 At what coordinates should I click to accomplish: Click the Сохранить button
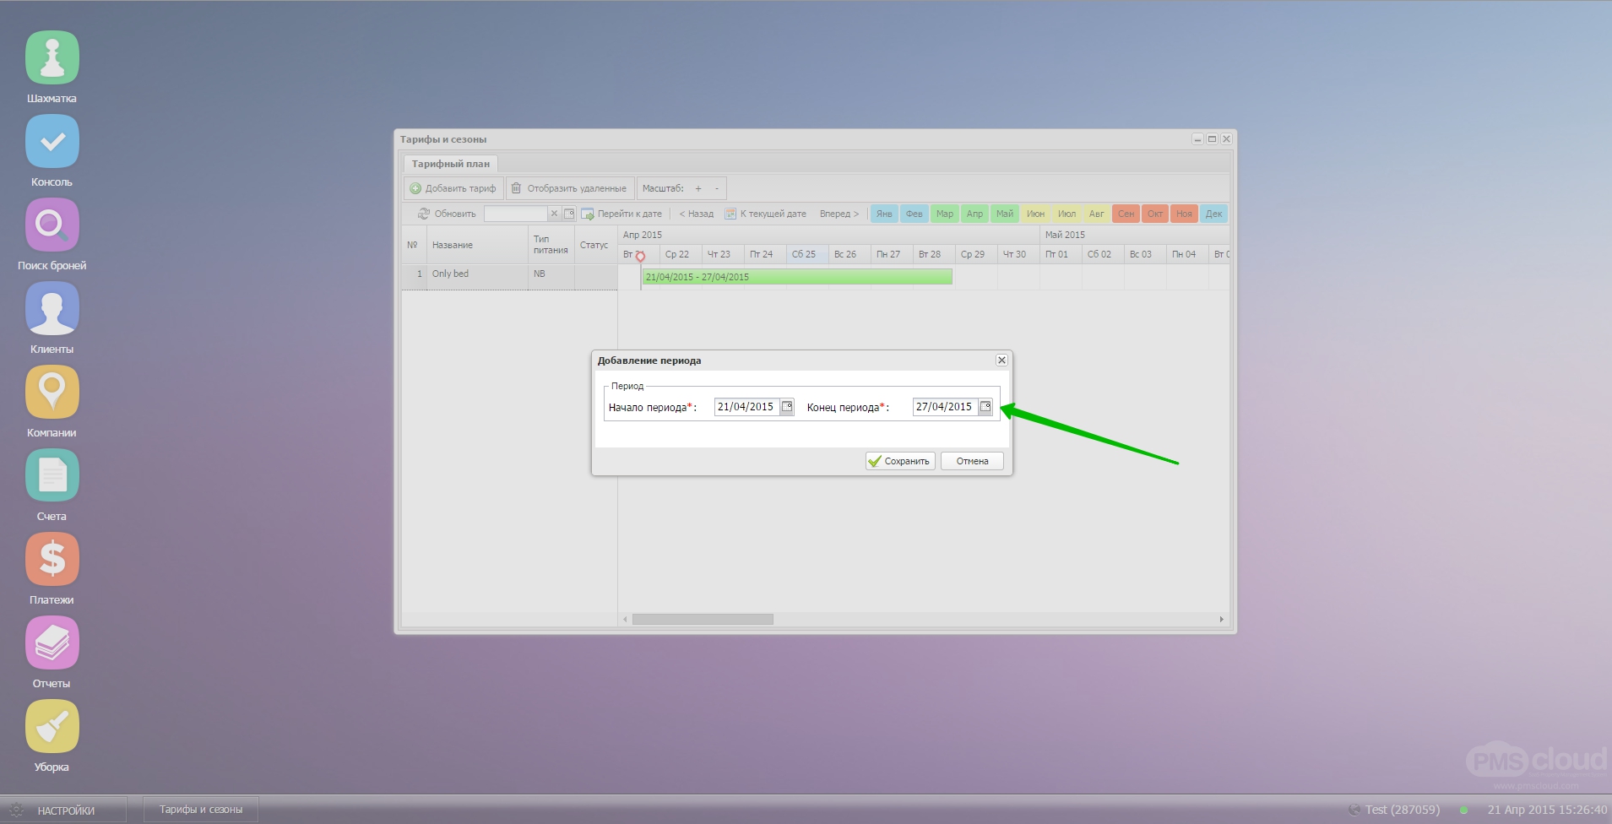(900, 461)
